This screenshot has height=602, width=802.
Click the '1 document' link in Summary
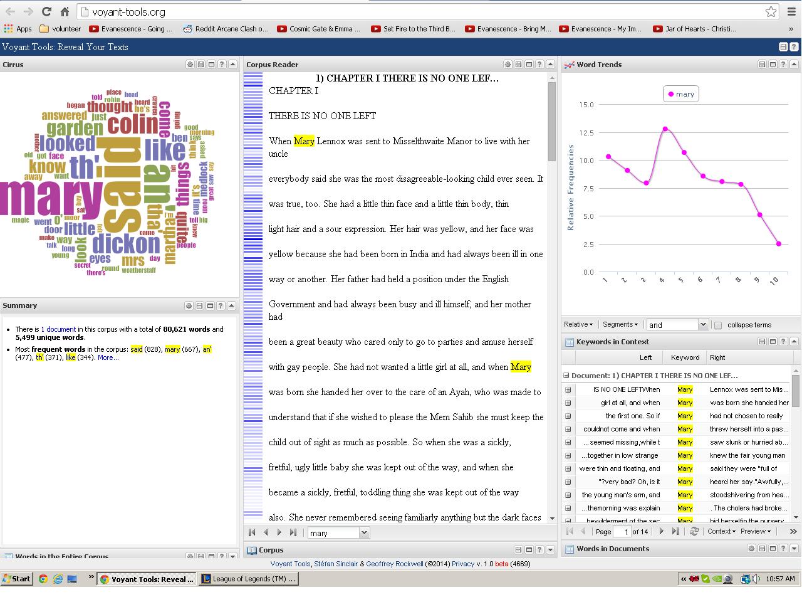point(58,329)
